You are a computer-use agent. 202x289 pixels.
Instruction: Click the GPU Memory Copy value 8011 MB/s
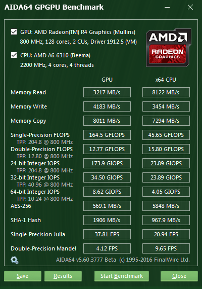coord(107,121)
